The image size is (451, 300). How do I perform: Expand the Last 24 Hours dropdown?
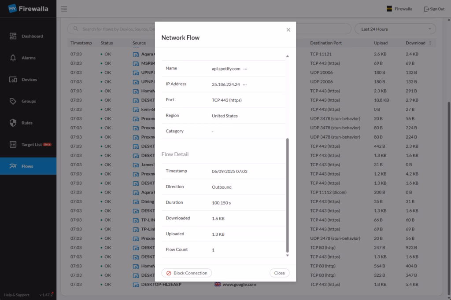395,29
